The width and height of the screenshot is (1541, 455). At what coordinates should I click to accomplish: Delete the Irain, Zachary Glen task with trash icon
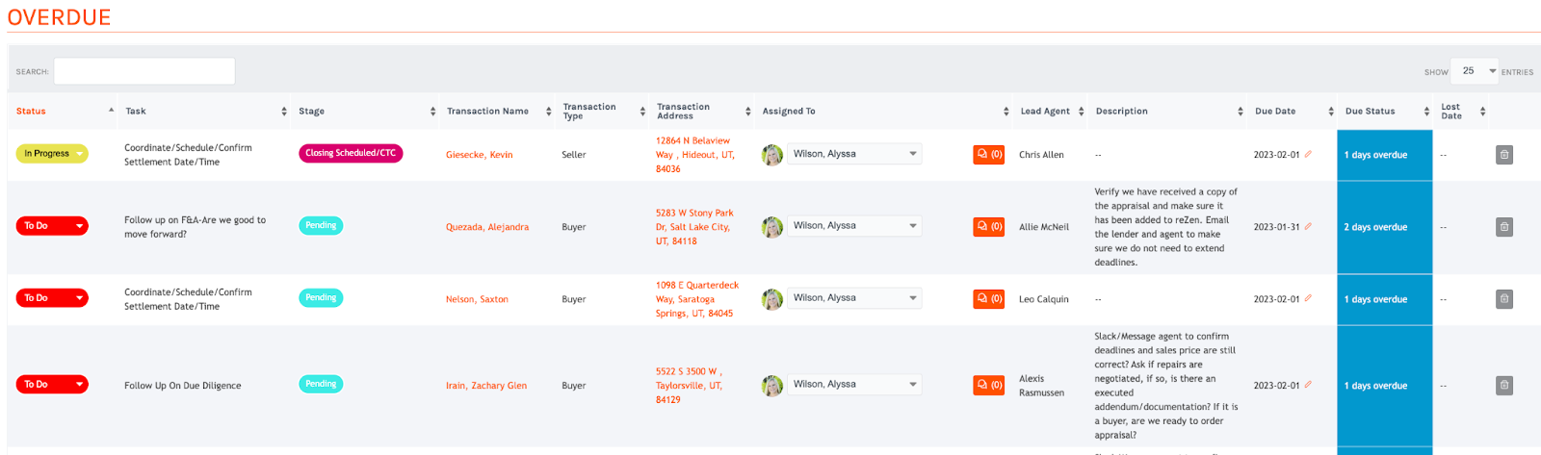pyautogui.click(x=1503, y=386)
